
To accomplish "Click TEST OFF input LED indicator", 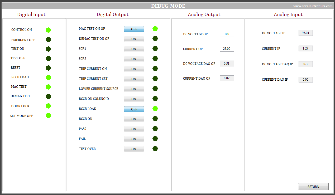I will [48, 58].
